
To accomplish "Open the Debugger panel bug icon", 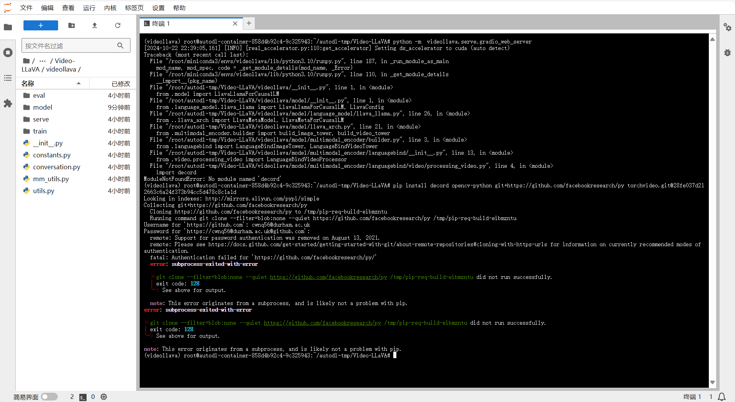I will coord(727,53).
